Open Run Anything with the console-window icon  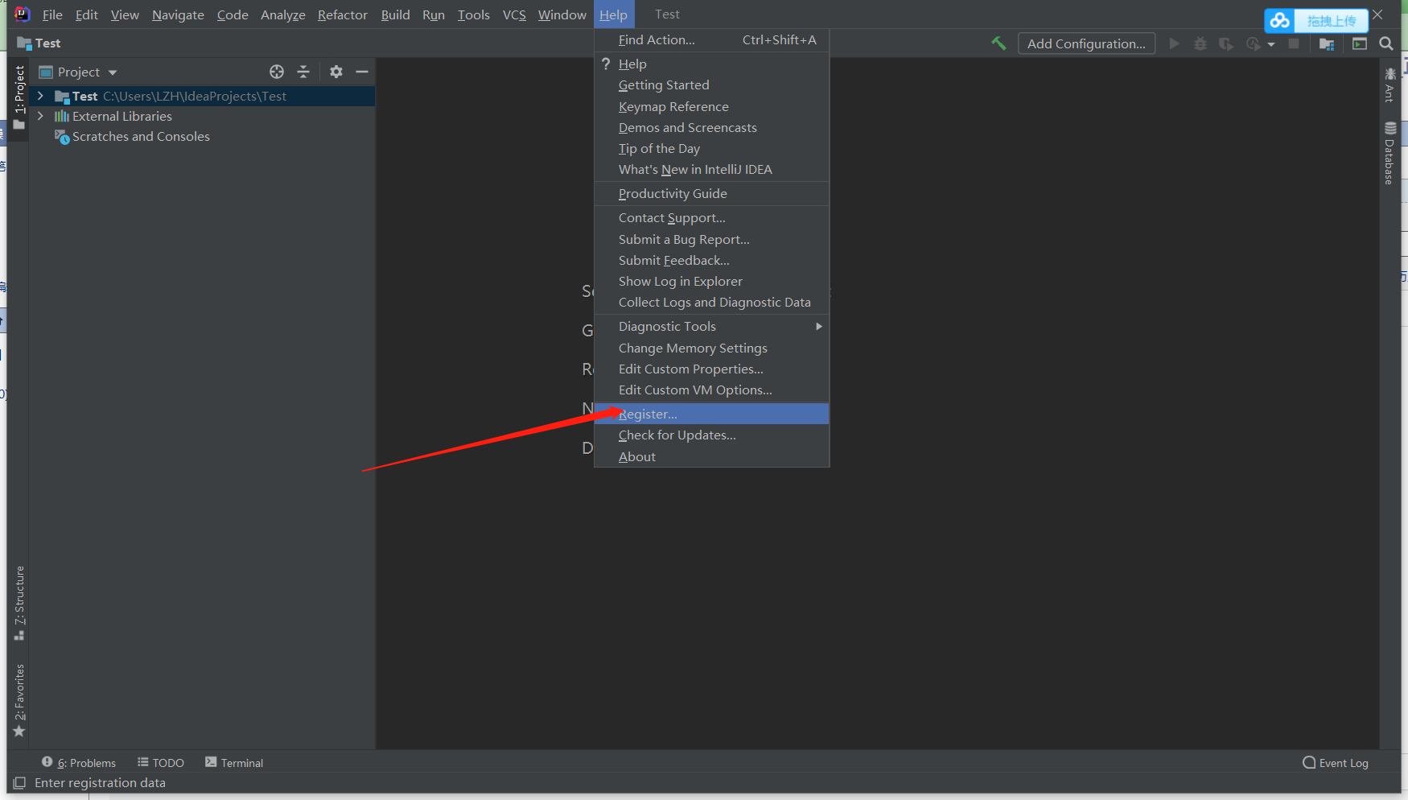pos(1360,43)
